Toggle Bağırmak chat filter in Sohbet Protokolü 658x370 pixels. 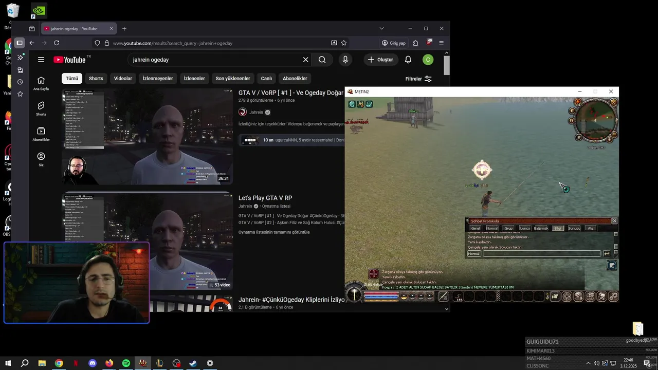click(x=541, y=228)
